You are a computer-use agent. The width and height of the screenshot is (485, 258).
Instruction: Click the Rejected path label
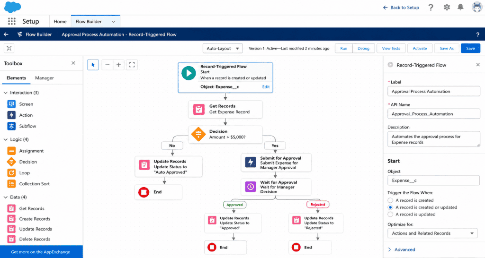(x=318, y=204)
